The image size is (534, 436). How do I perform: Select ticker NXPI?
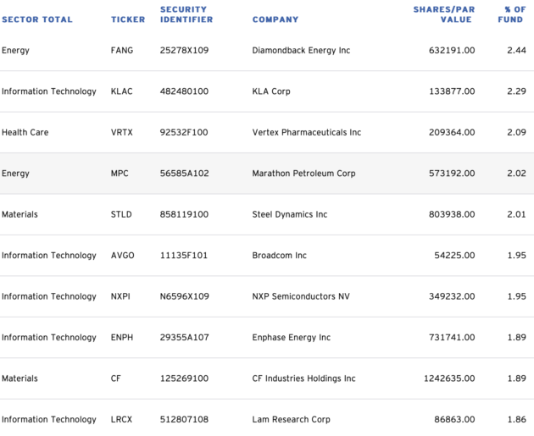[x=120, y=296]
